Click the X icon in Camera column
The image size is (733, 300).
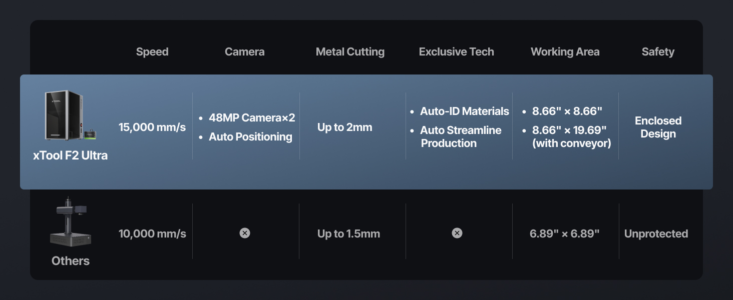click(x=245, y=233)
